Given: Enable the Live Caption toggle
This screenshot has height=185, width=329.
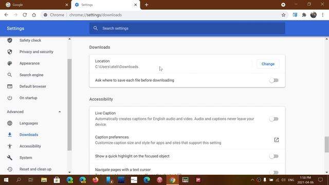Looking at the screenshot, I should (274, 119).
